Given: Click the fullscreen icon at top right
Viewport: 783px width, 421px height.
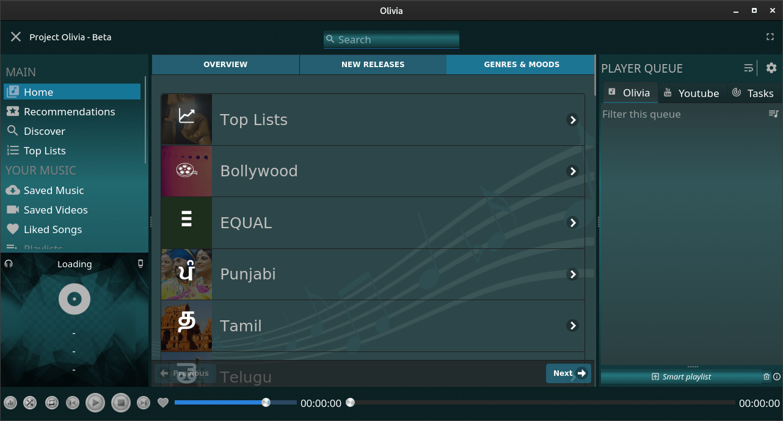Looking at the screenshot, I should (770, 37).
